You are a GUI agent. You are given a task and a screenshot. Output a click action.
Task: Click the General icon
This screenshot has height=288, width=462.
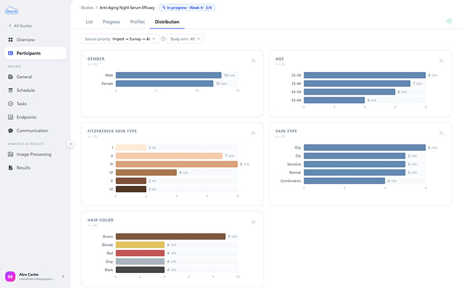[10, 77]
